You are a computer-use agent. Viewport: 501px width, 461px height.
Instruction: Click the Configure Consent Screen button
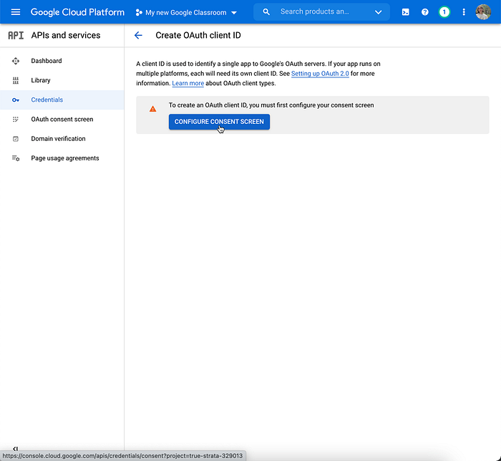coord(219,122)
